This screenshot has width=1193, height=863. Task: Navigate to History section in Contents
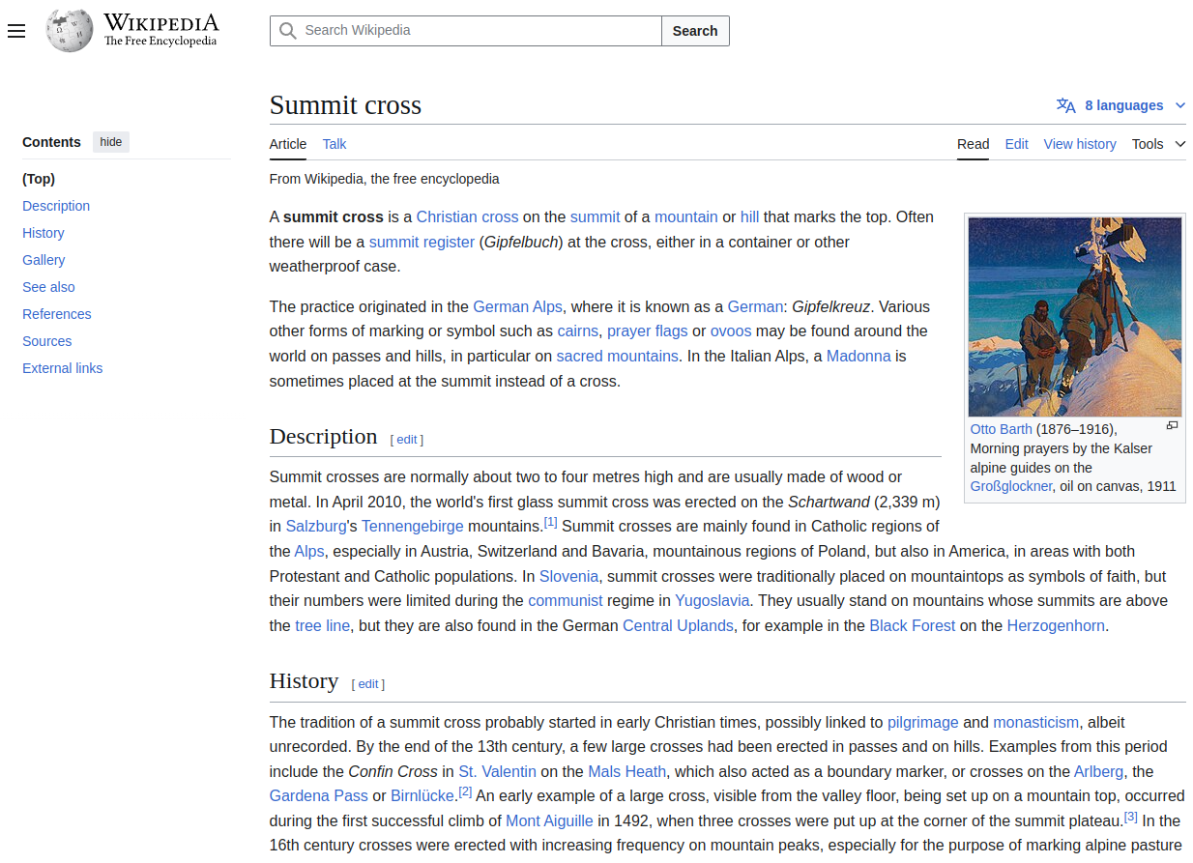[x=44, y=233]
